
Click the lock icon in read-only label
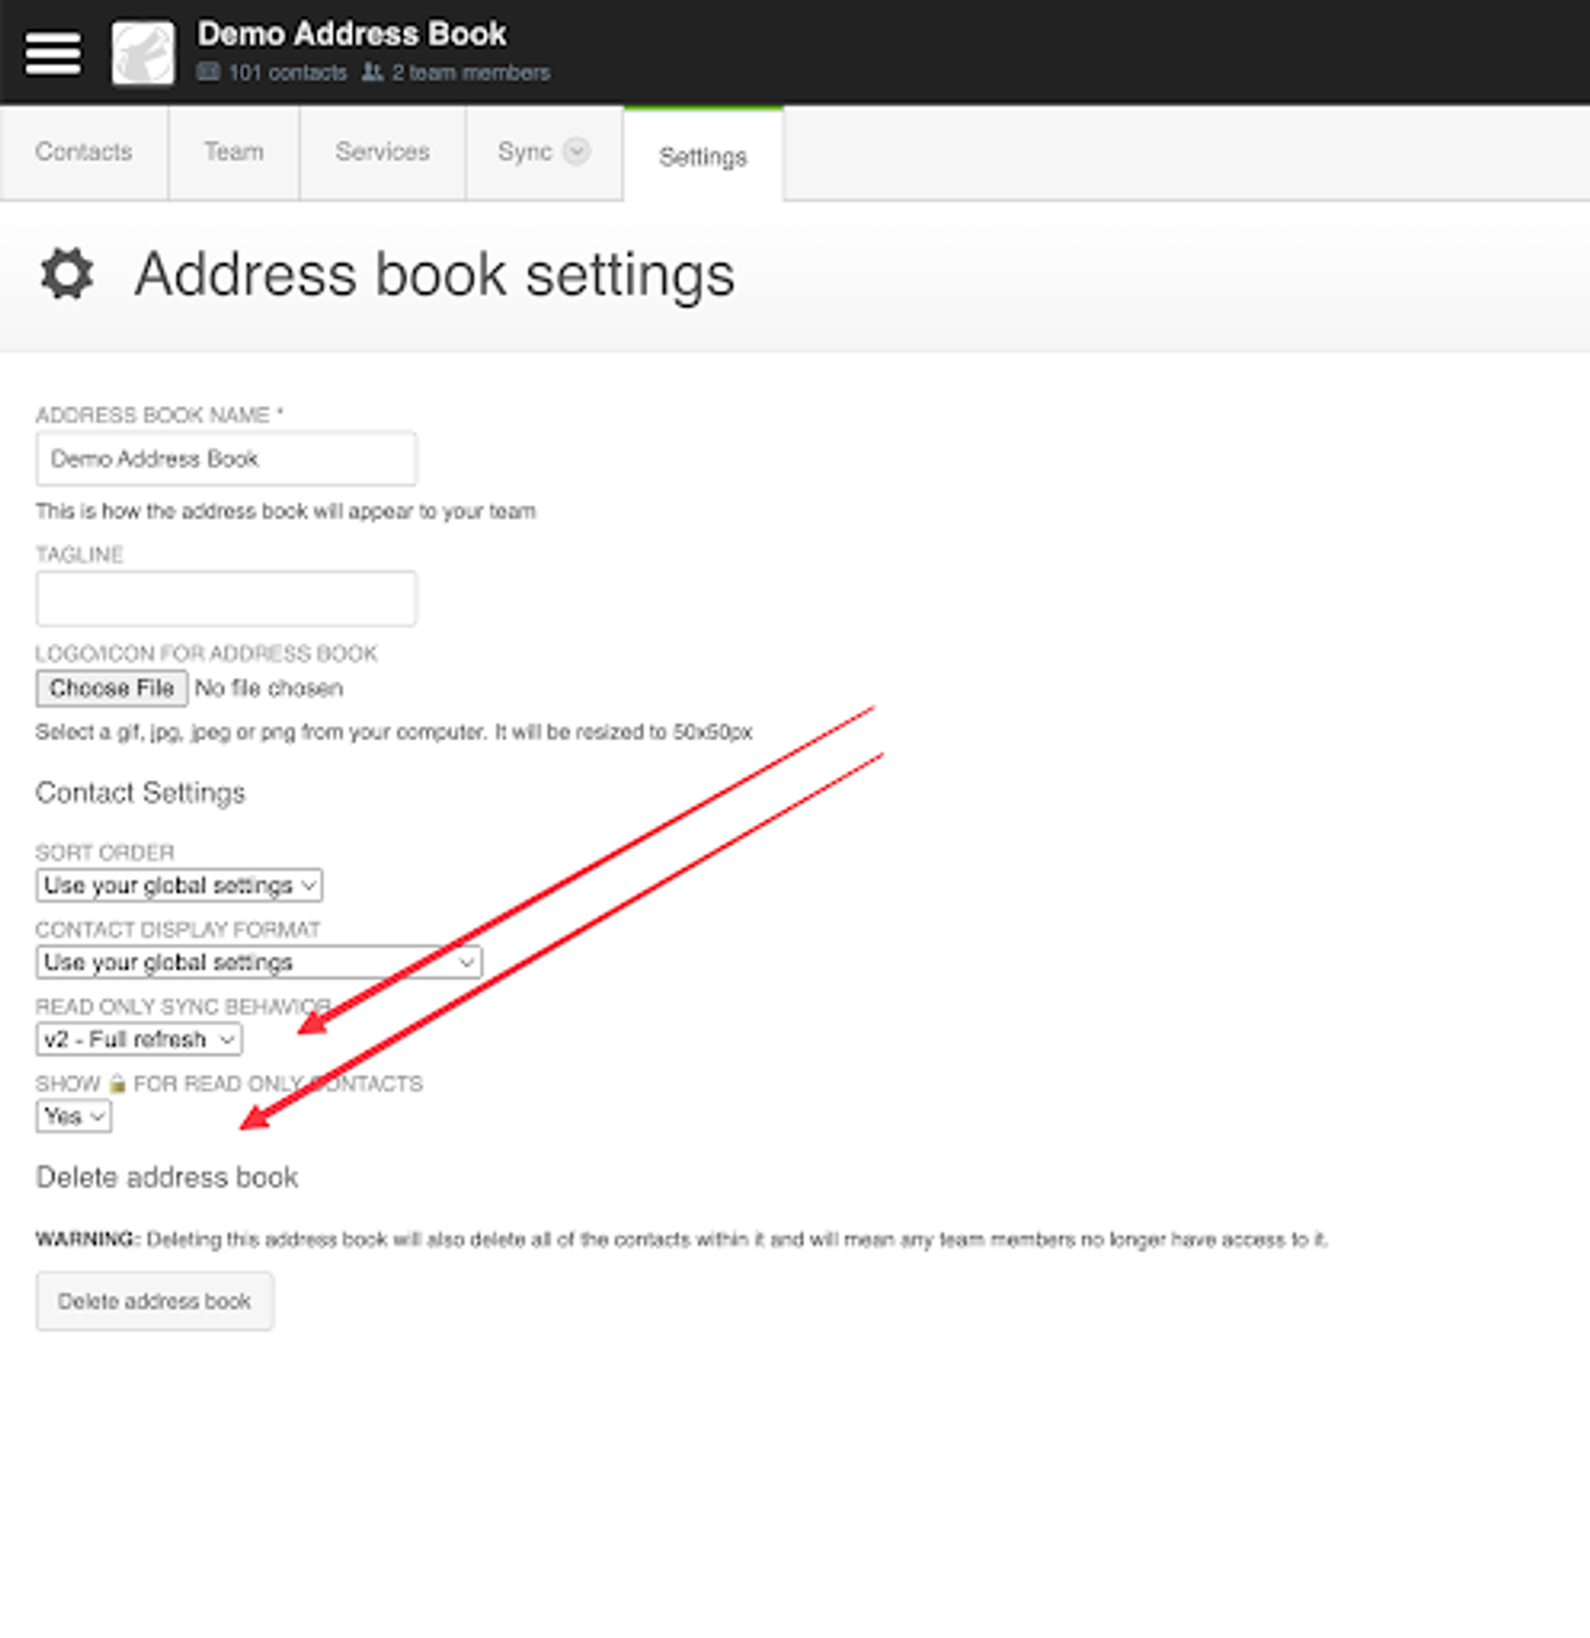coord(117,1083)
